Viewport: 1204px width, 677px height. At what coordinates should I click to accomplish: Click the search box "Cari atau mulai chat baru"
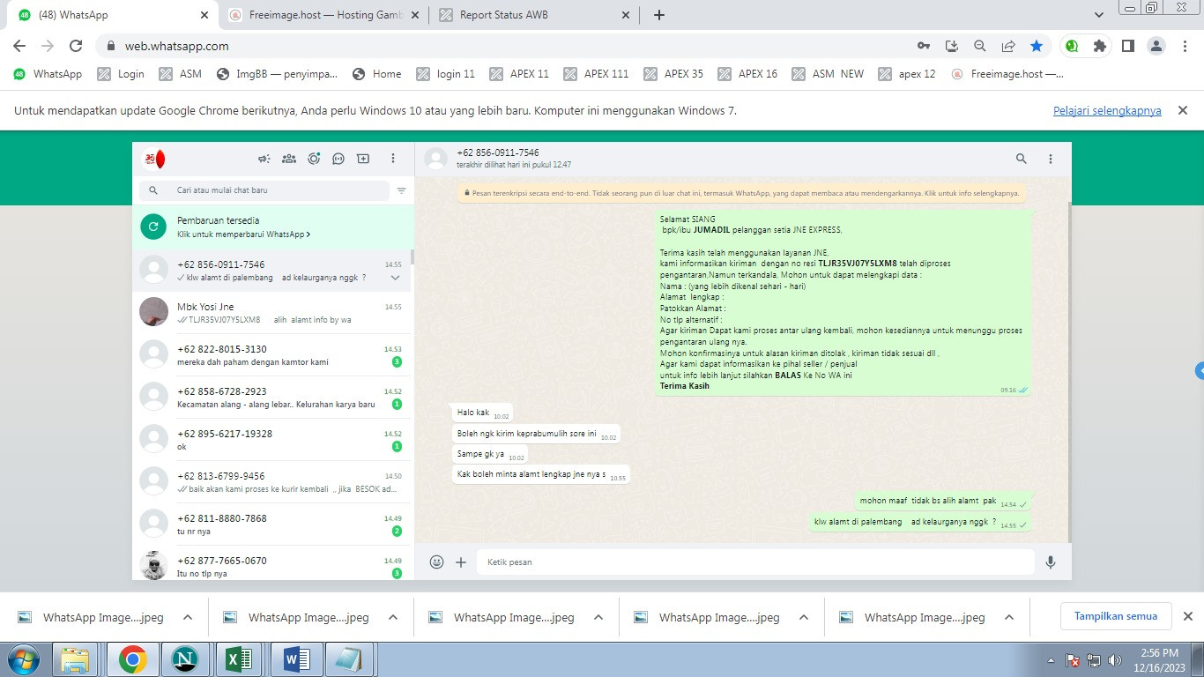coord(264,190)
